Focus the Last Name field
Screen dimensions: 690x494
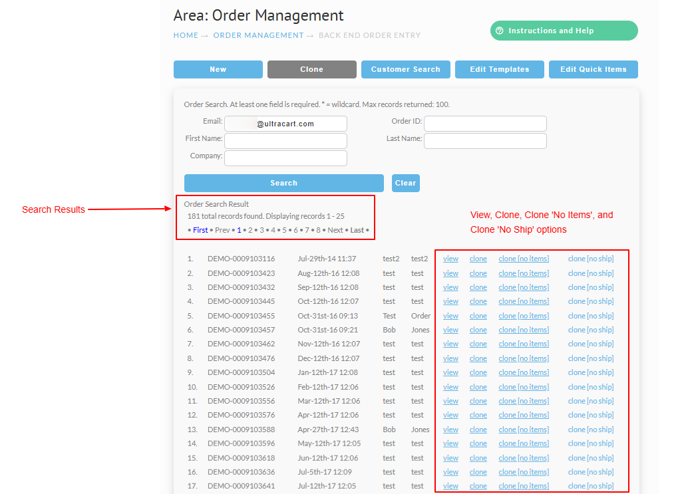point(485,141)
